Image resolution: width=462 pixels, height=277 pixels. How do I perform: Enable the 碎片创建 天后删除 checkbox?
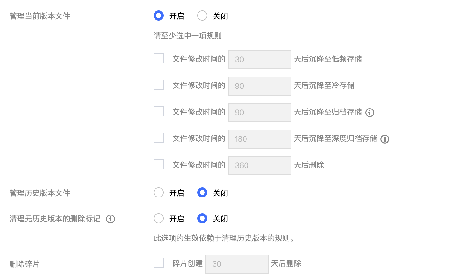[159, 263]
